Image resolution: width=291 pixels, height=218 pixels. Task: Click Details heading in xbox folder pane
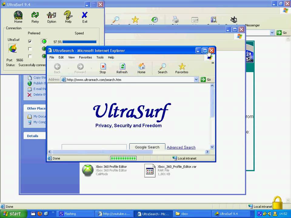(x=33, y=136)
